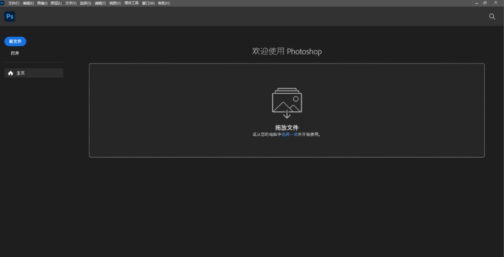
Task: Open the 图层(L) menu
Action: 56,3
